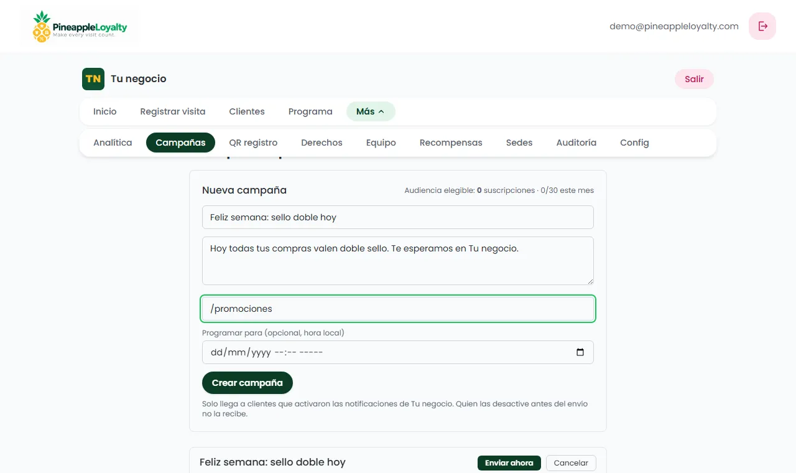
Task: Open the Programa tab
Action: pyautogui.click(x=310, y=111)
